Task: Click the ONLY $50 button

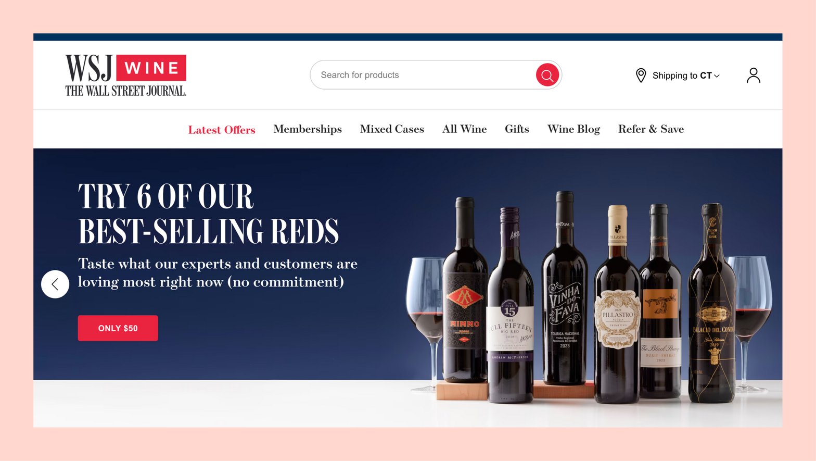Action: tap(118, 328)
